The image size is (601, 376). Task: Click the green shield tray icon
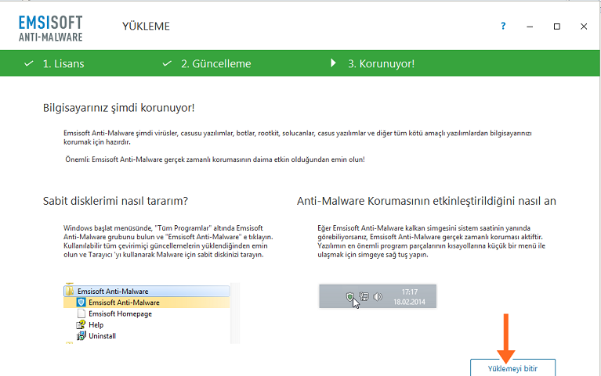point(349,296)
